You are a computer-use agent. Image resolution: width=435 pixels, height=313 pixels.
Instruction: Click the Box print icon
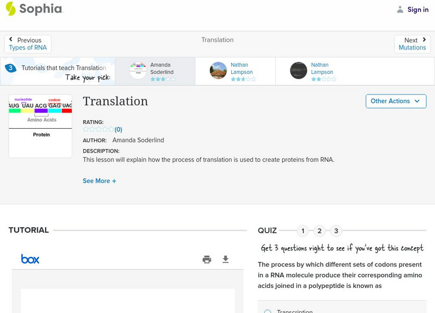(207, 259)
